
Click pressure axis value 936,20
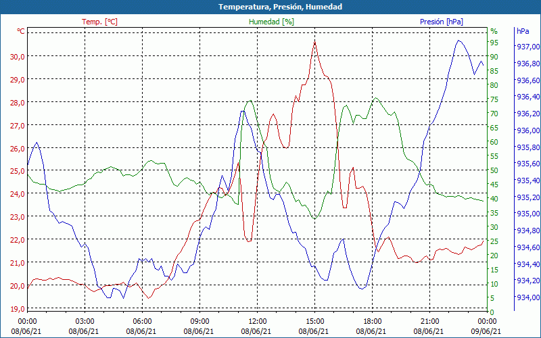(x=527, y=114)
